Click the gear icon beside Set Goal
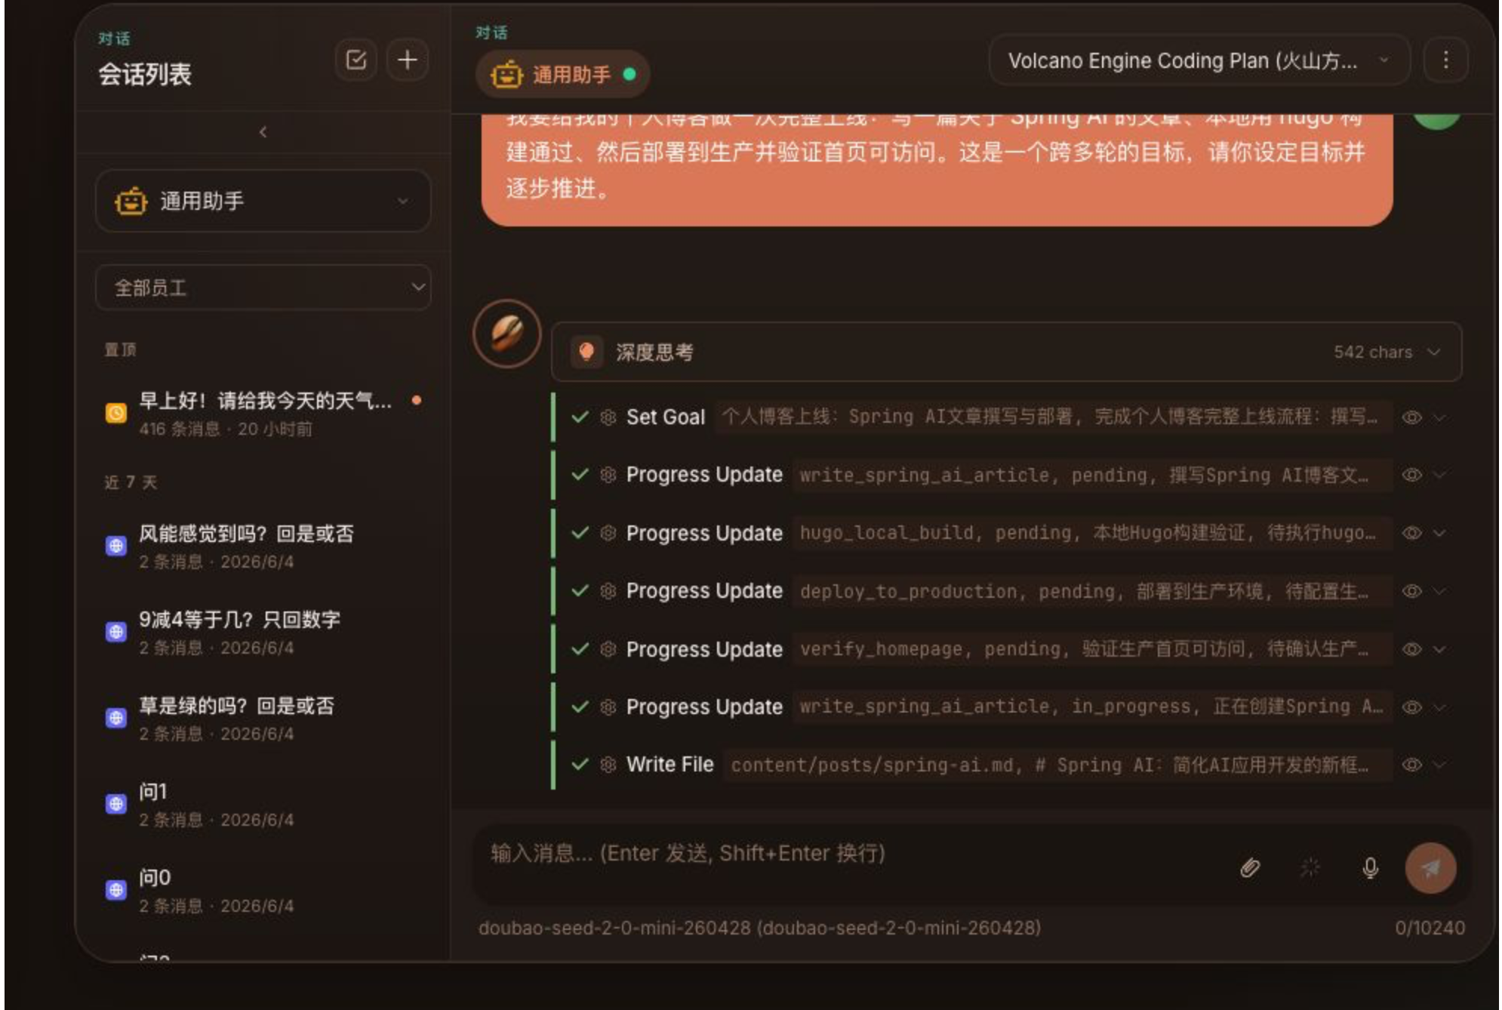 click(x=608, y=417)
